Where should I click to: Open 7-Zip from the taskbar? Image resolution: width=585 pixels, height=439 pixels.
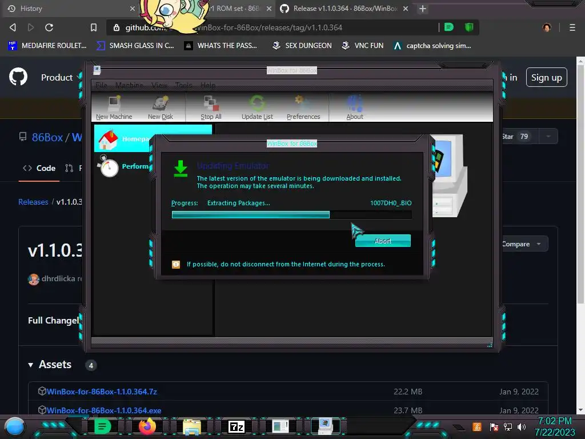pos(237,426)
